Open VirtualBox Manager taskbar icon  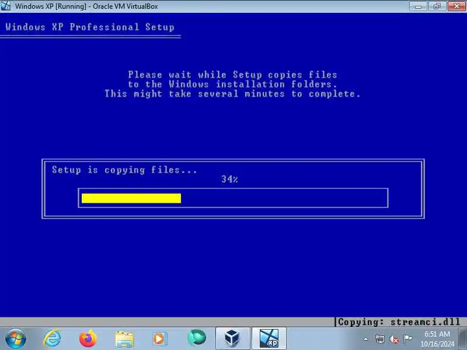232,338
